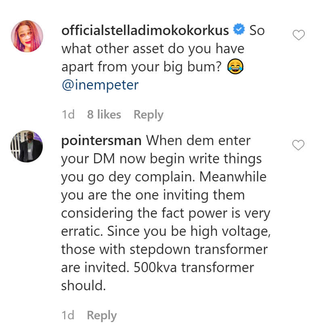Screen dimensions: 325x333
Task: Click the blue verified badge
Action: click(x=239, y=30)
